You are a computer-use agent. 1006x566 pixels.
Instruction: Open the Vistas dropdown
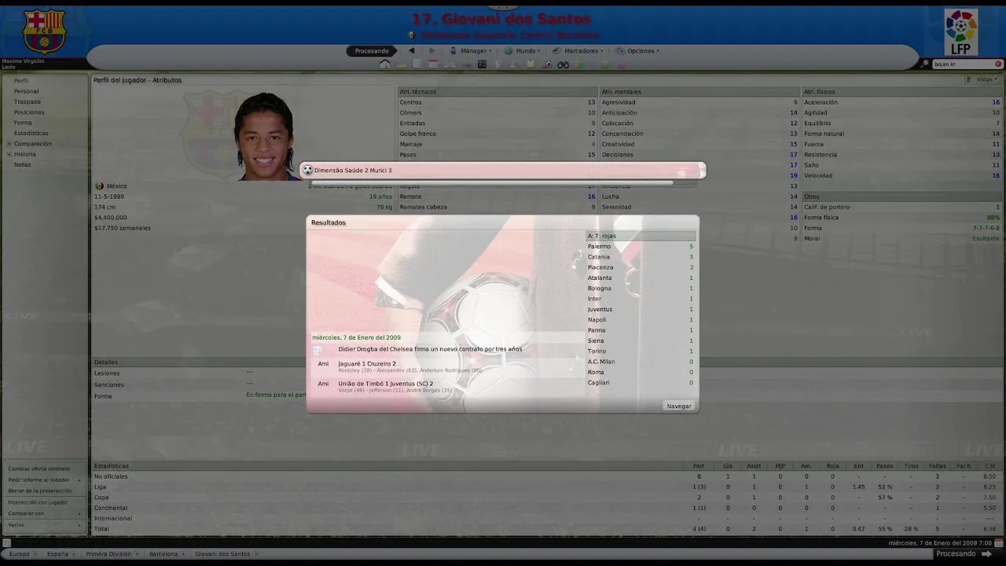click(982, 79)
